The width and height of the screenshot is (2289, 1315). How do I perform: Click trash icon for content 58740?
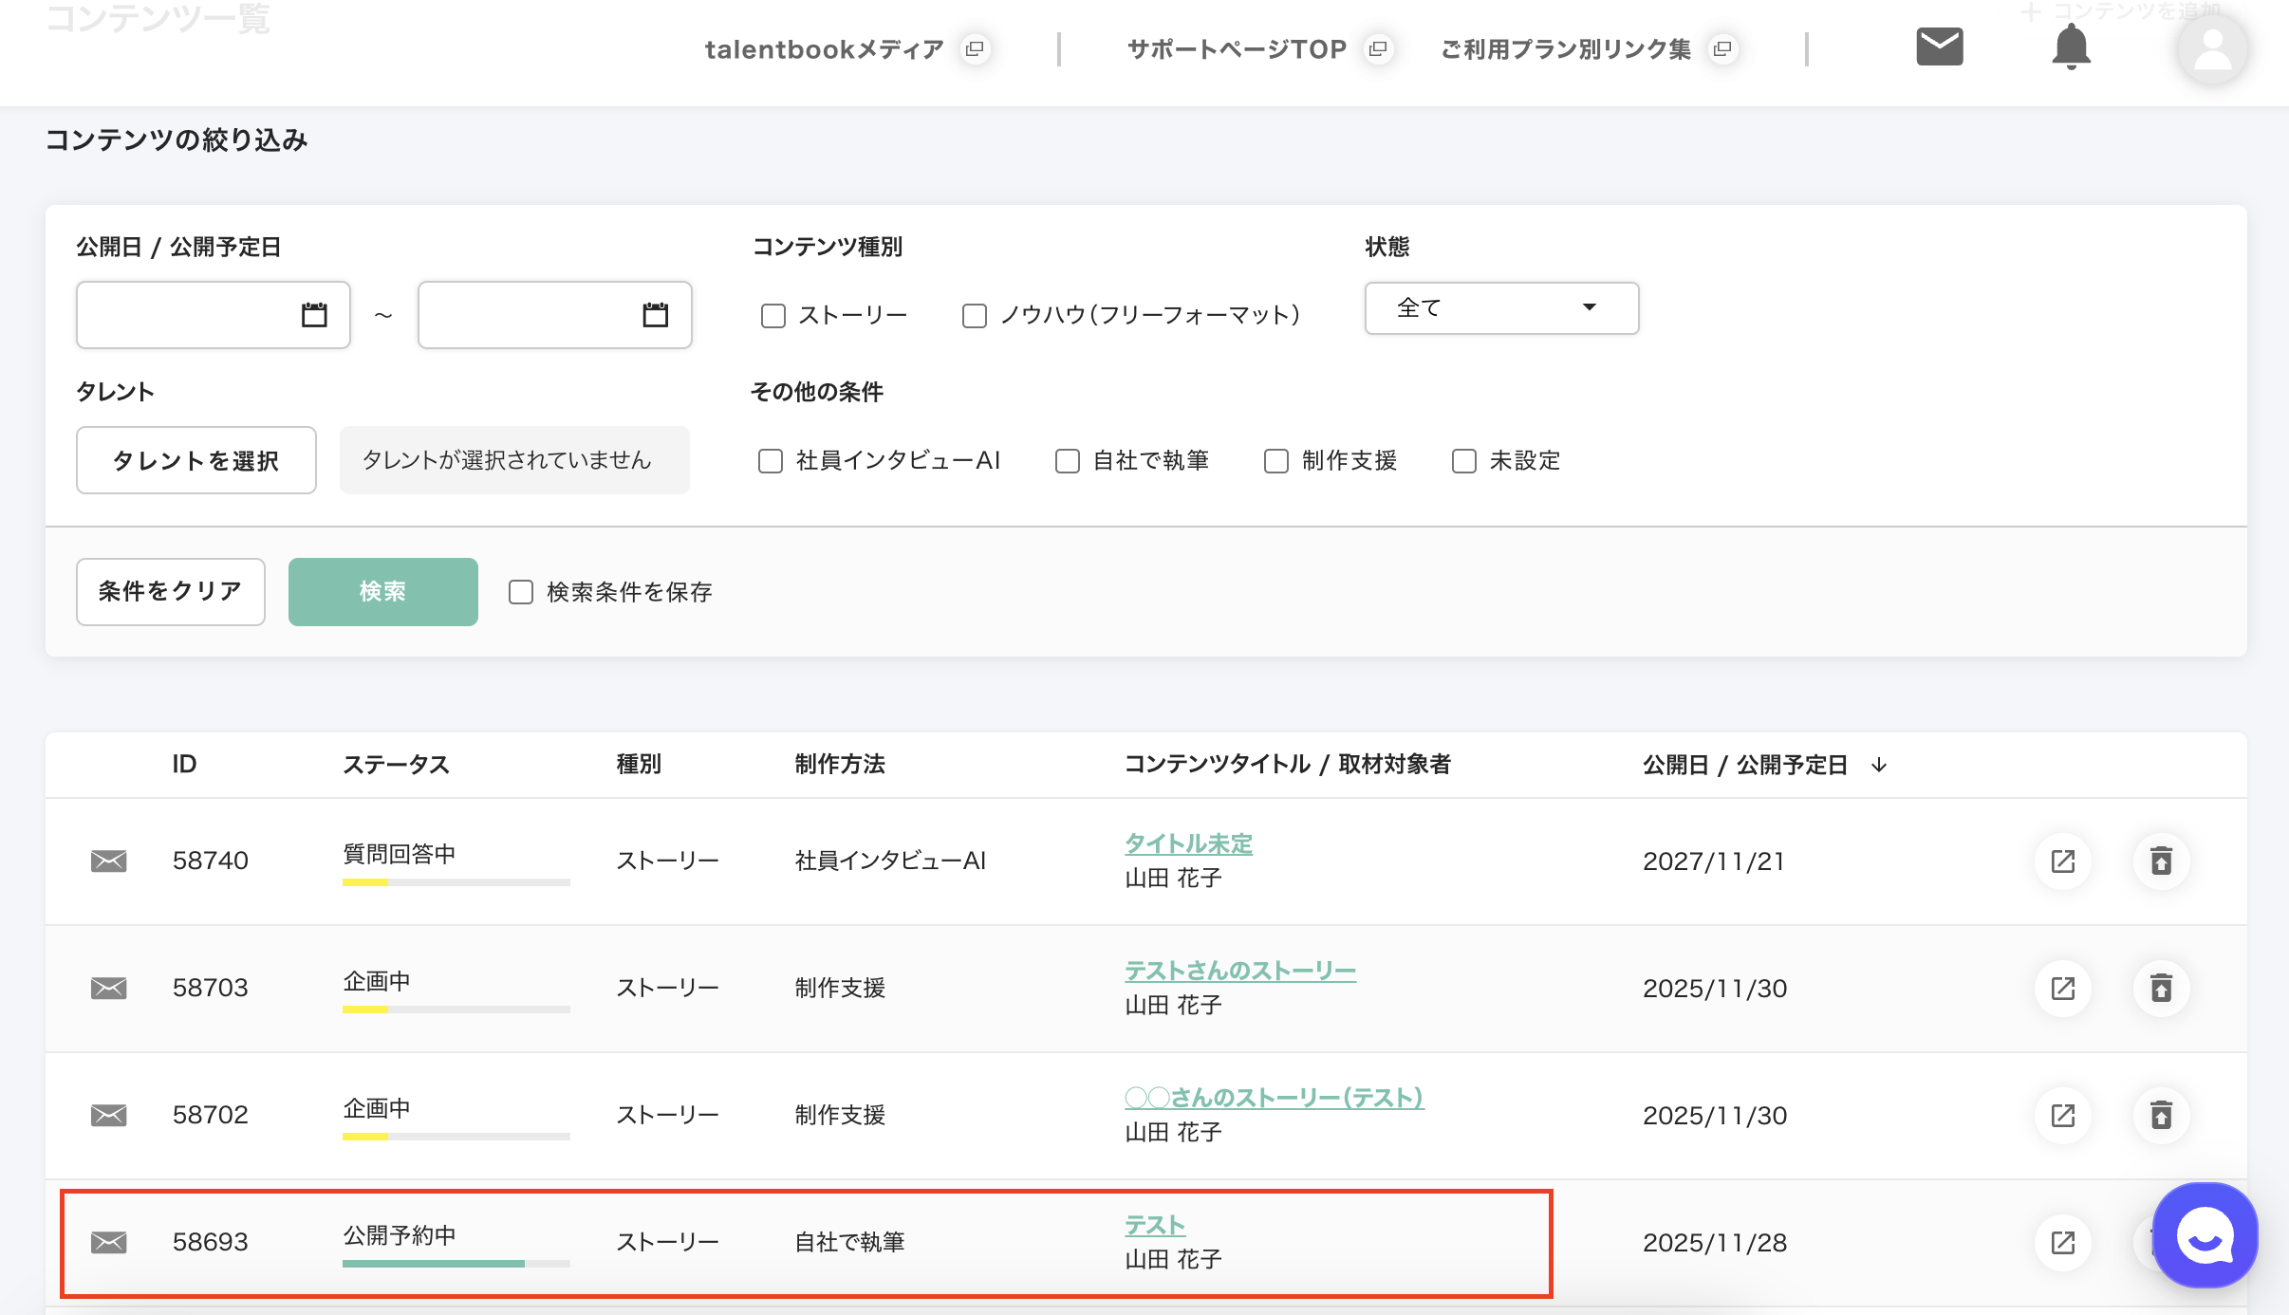(x=2161, y=861)
